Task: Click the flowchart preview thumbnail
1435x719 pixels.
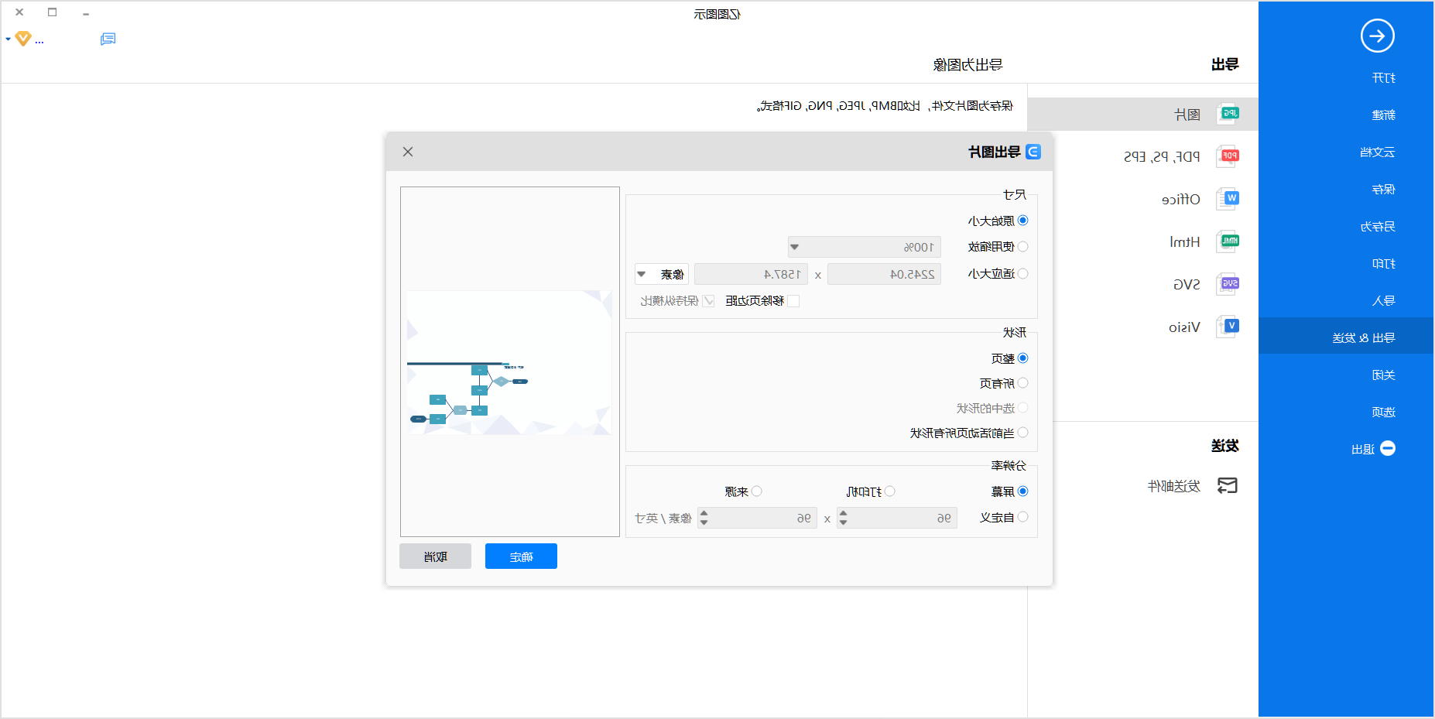Action: [509, 362]
